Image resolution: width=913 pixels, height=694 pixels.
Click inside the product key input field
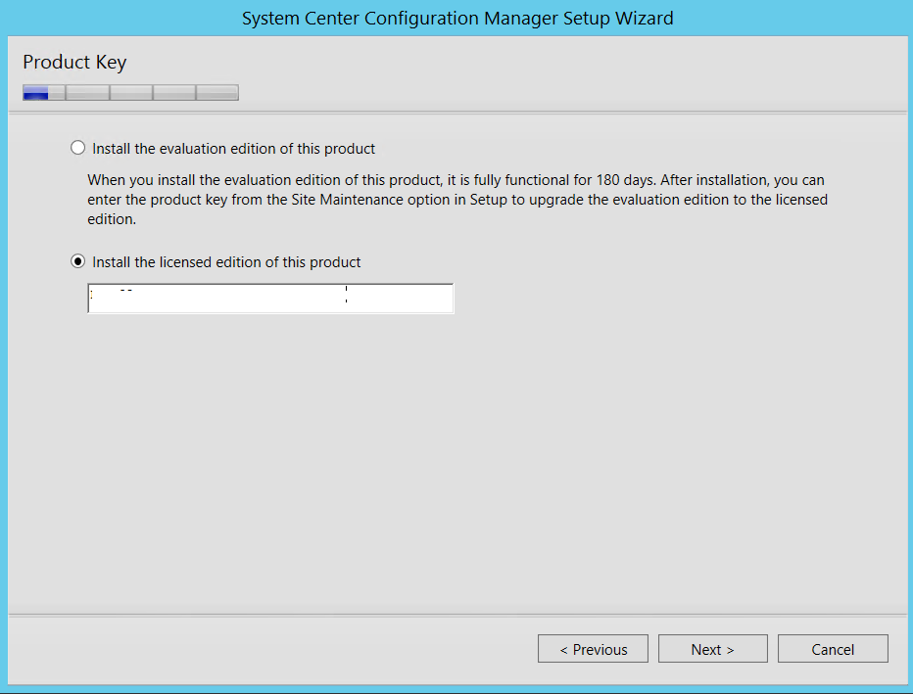(270, 298)
